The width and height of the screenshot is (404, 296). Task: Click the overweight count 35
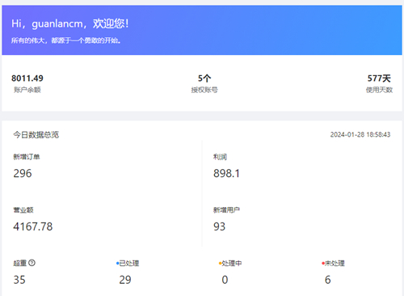[x=19, y=280]
